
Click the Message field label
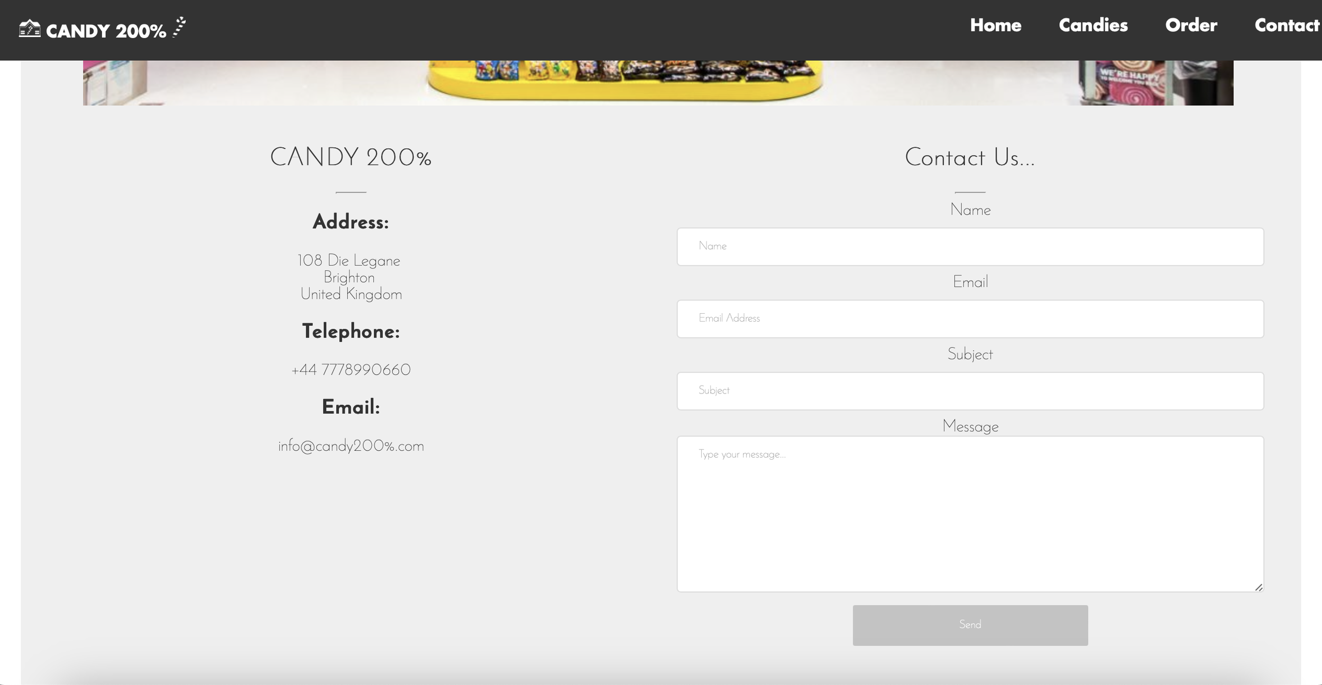pyautogui.click(x=970, y=426)
